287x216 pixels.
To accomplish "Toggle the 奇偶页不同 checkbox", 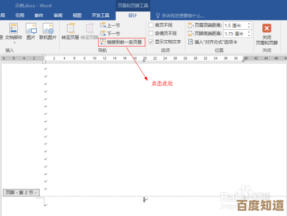I will tap(151, 33).
